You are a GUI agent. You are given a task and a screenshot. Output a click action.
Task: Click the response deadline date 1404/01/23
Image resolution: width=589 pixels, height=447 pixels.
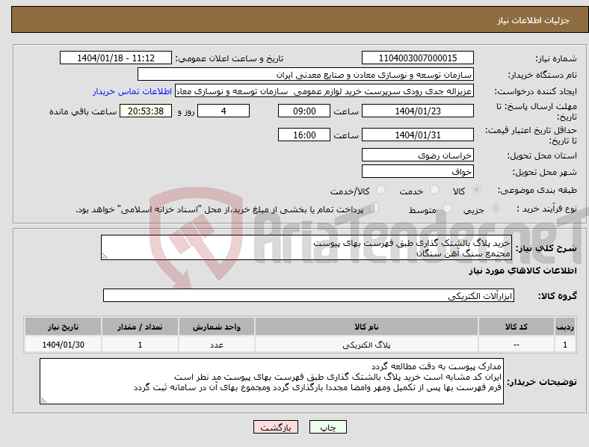pyautogui.click(x=417, y=111)
